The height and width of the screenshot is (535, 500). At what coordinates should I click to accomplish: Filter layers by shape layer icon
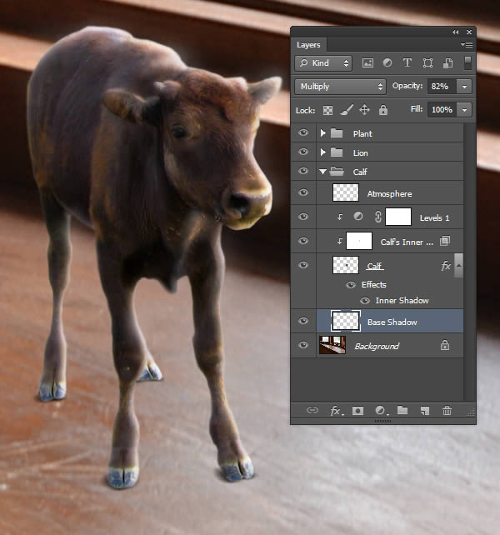point(427,63)
